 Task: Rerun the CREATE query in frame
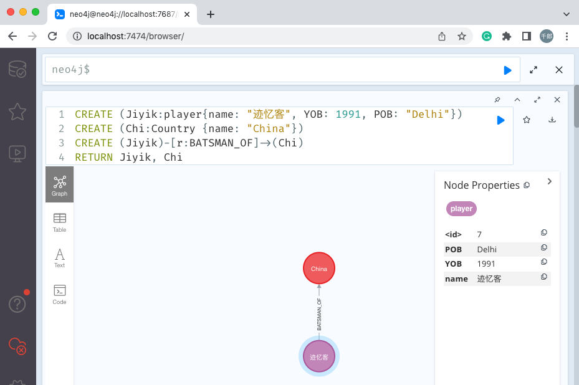point(500,120)
